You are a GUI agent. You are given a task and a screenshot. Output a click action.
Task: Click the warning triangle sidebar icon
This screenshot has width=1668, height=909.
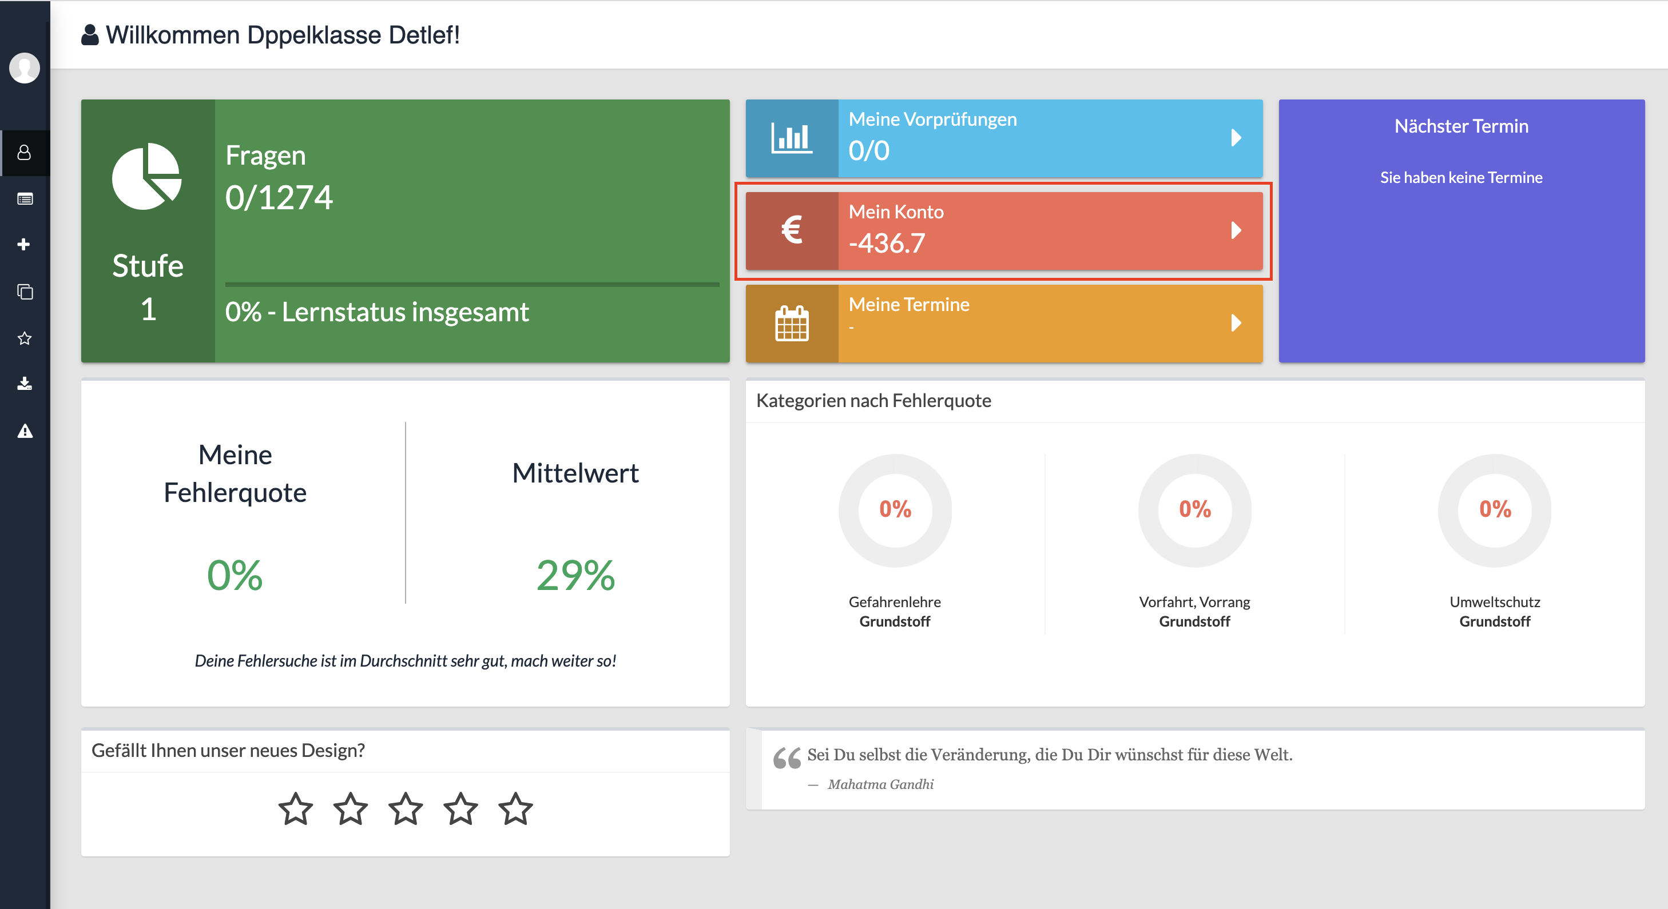pyautogui.click(x=24, y=431)
